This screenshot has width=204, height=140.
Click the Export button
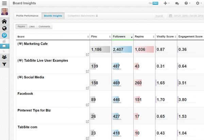pyautogui.click(x=159, y=16)
